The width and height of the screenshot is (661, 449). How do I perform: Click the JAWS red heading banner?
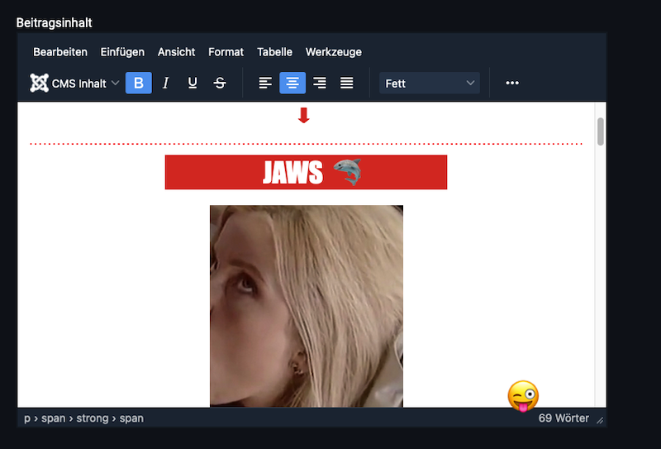[x=306, y=172]
